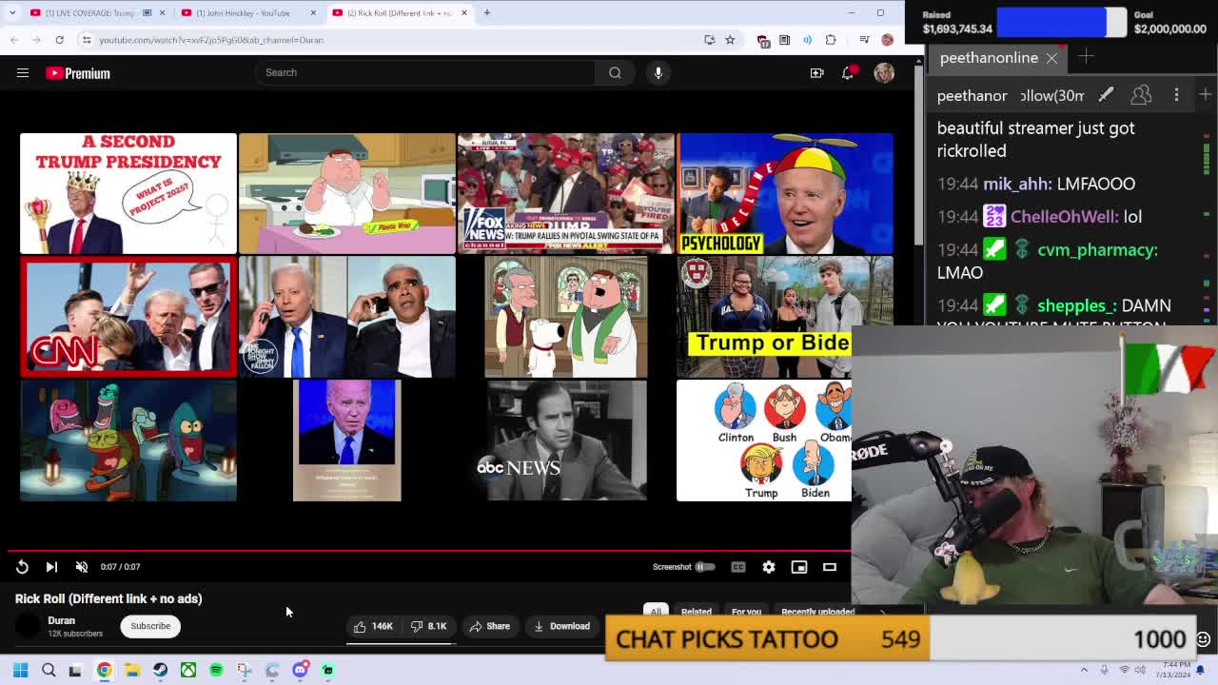Open YouTube notifications bell

coord(848,73)
